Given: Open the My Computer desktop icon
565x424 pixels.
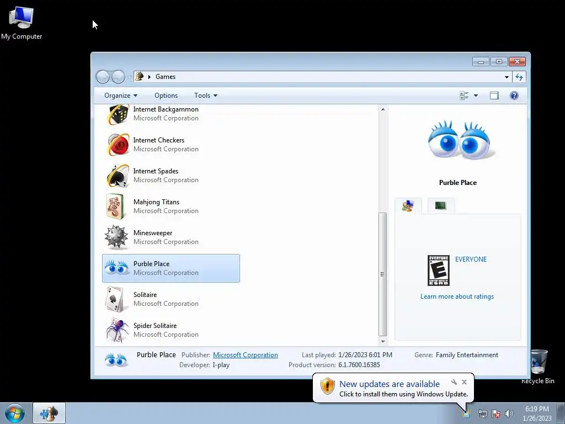Looking at the screenshot, I should click(22, 23).
